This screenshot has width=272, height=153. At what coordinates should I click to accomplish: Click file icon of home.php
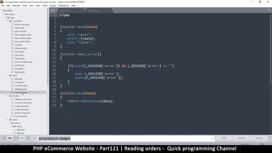tap(12, 51)
